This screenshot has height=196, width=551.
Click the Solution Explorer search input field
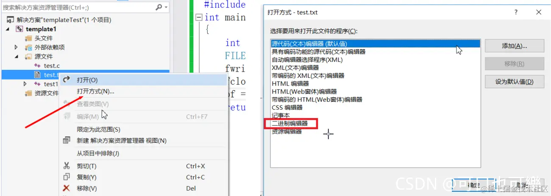pos(78,7)
